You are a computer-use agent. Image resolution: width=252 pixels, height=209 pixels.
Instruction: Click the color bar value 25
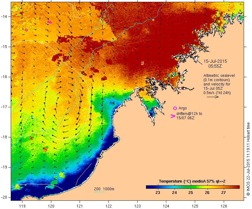point(191,192)
